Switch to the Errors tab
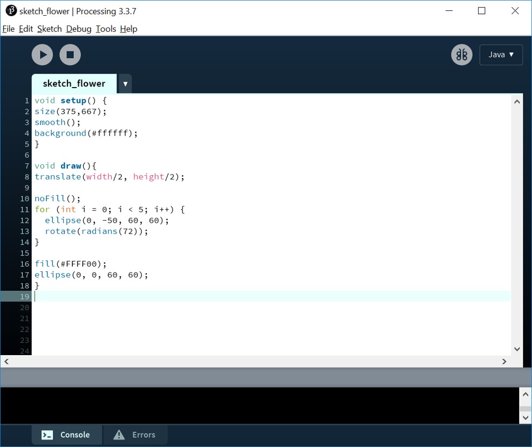532x447 pixels. click(x=135, y=435)
